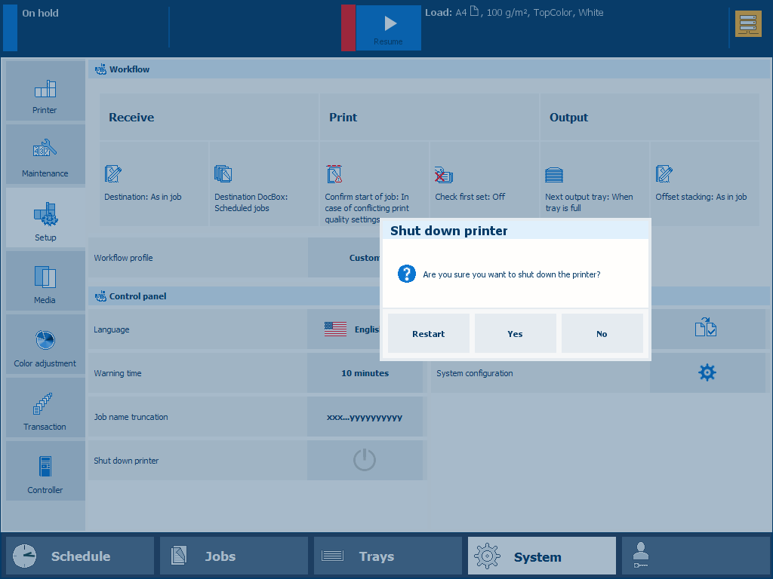Image resolution: width=773 pixels, height=579 pixels.
Task: Open the Maintenance section
Action: (45, 154)
